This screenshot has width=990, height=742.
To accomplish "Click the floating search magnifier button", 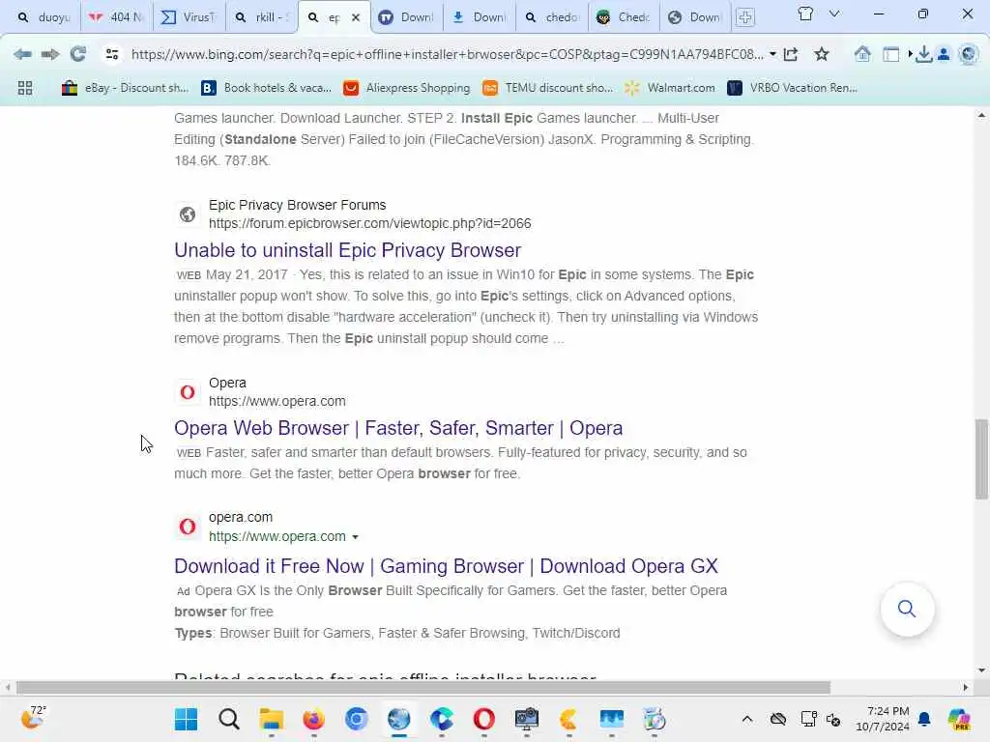I will [907, 609].
